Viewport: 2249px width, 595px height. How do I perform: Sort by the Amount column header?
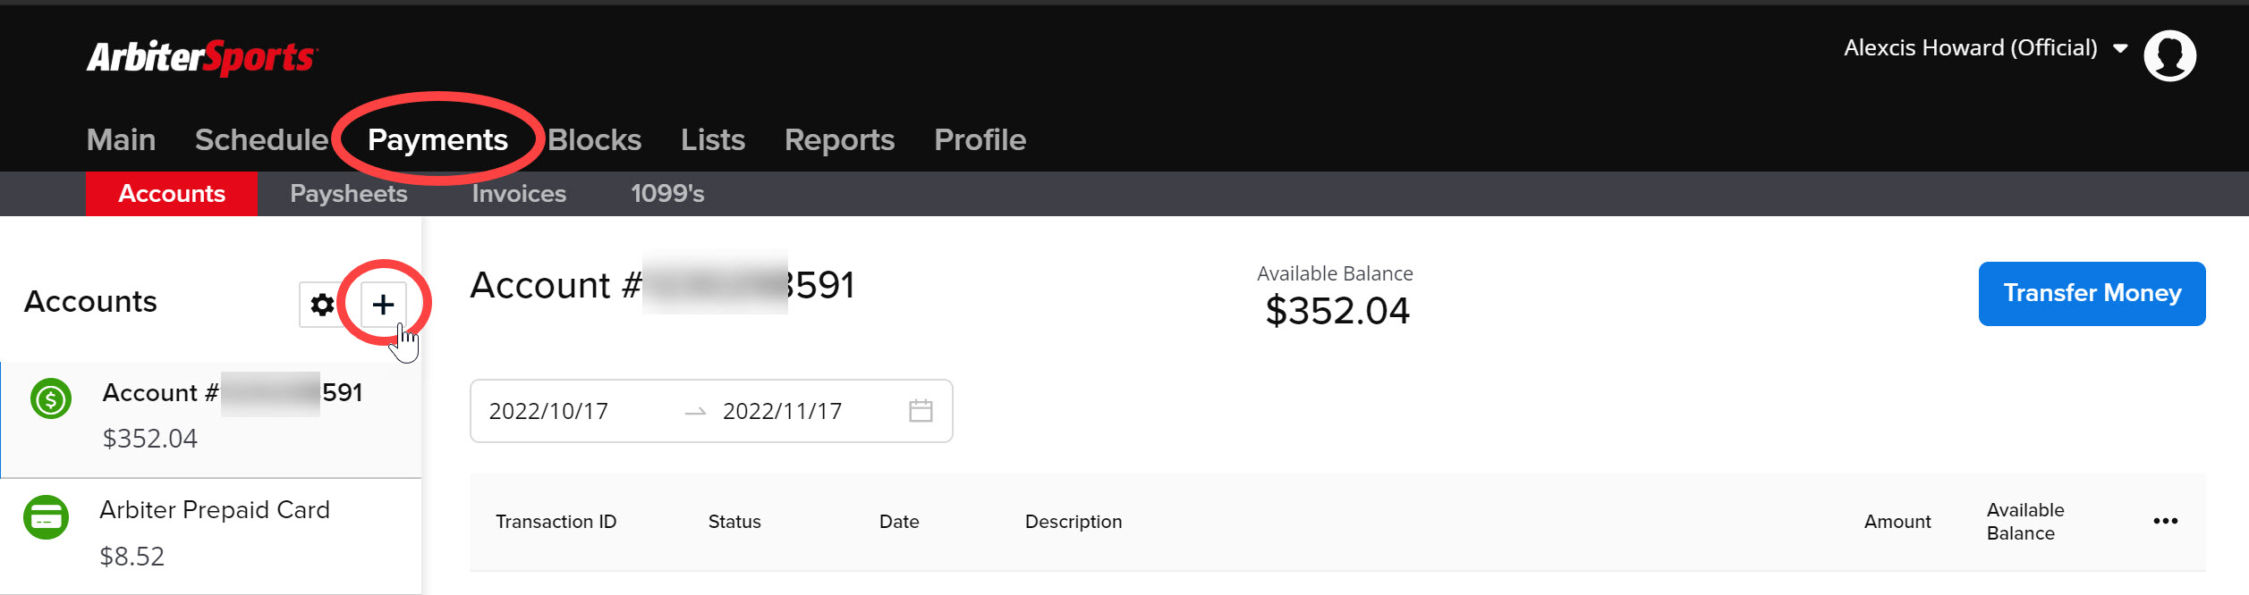click(x=1897, y=522)
